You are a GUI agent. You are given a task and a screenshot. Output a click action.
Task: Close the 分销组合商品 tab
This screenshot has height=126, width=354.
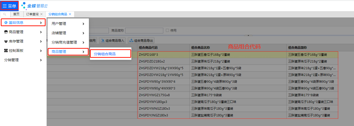point(70,14)
